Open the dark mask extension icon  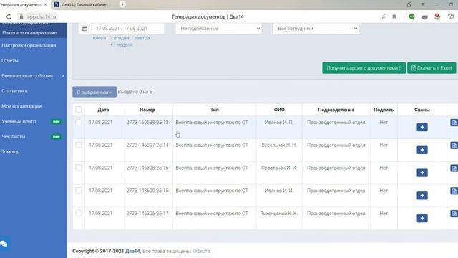click(424, 17)
